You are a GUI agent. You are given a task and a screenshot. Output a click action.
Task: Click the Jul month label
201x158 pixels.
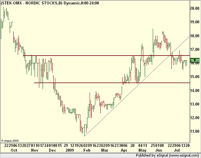click(177, 150)
